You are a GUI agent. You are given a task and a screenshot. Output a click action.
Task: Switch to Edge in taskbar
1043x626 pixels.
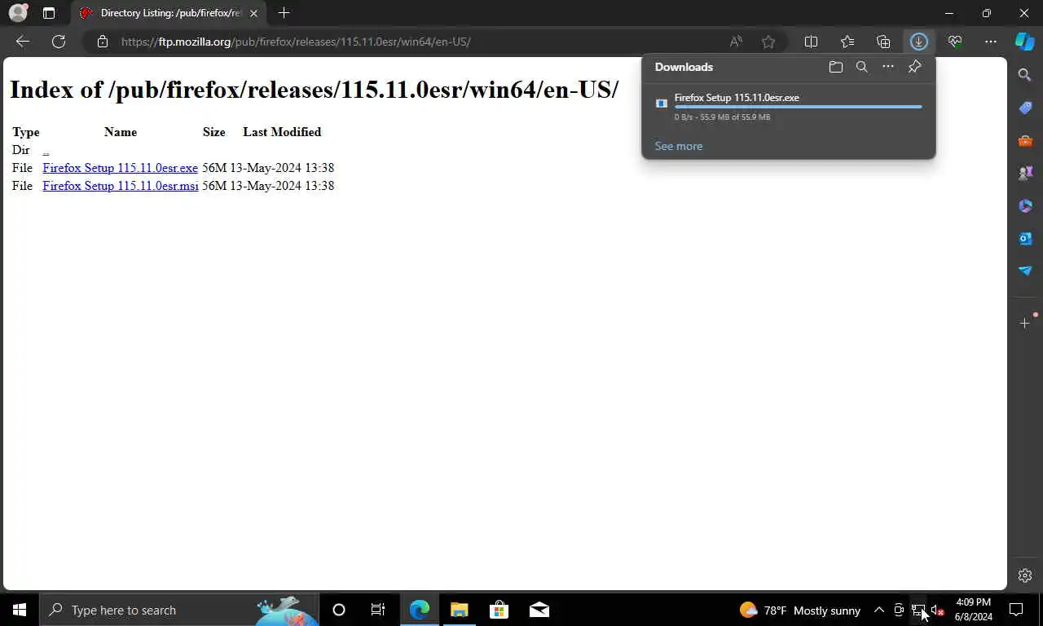click(x=419, y=610)
